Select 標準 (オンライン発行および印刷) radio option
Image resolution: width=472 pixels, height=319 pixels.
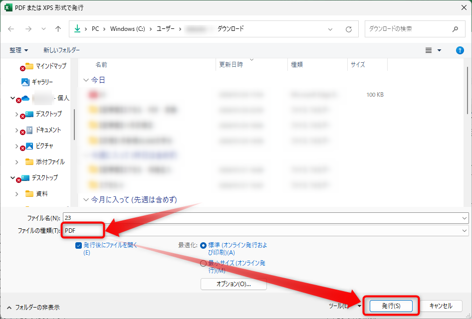tap(203, 245)
